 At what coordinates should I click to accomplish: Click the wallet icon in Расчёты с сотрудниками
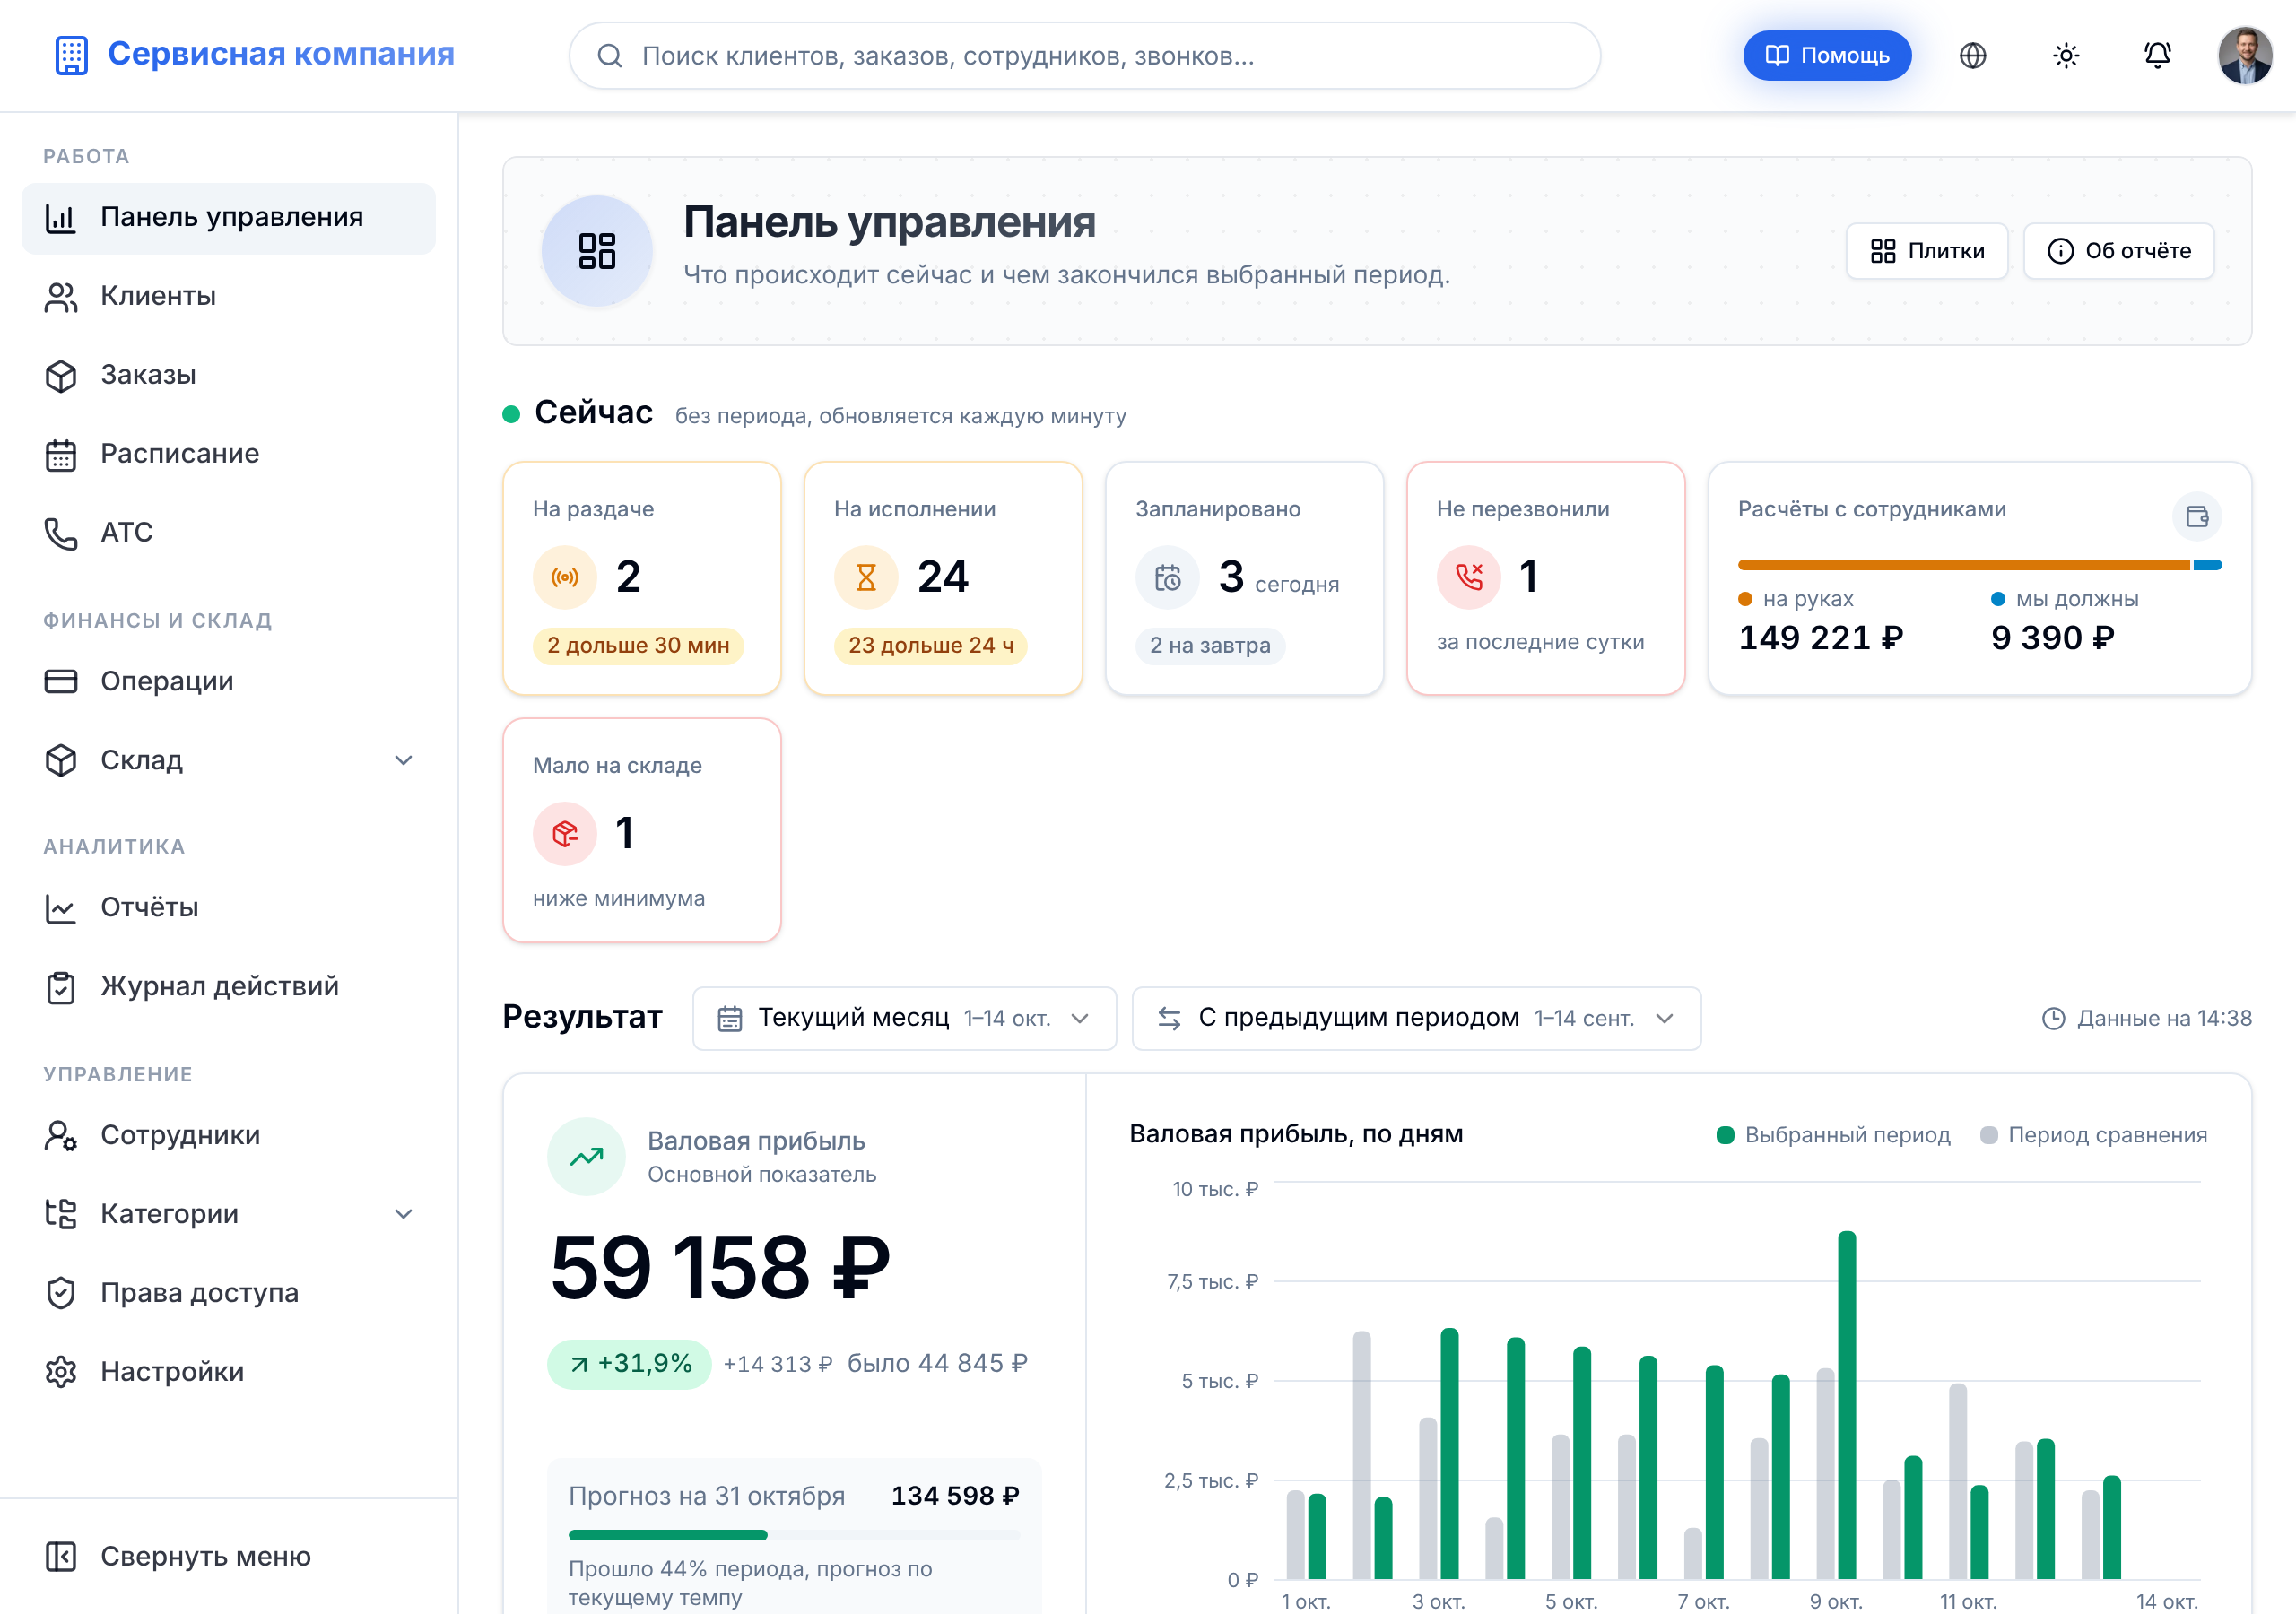tap(2196, 516)
